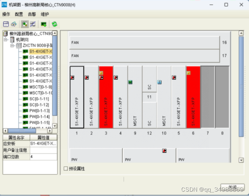Select MSCT[0-1-9] in the tree
The image size is (249, 196).
coord(41,87)
